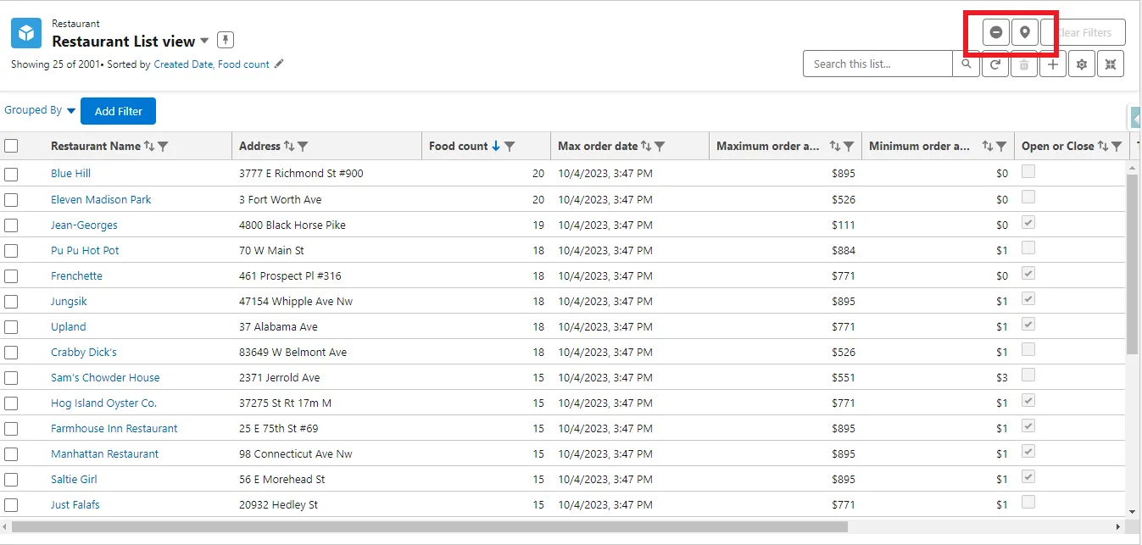
Task: Open the Created Date, Food count sort link
Action: click(211, 64)
